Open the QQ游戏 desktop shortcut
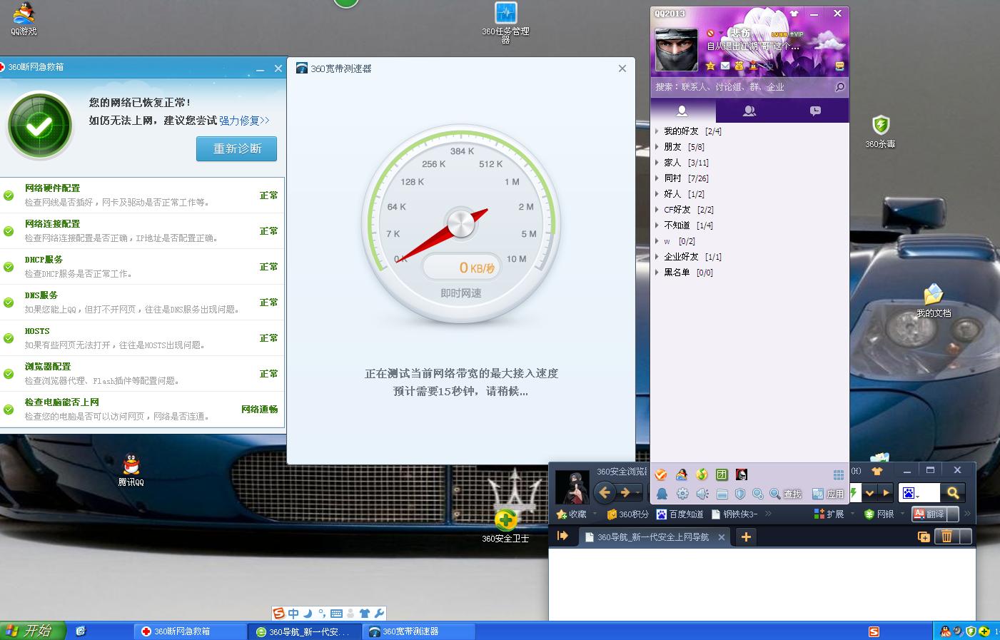 coord(24,19)
